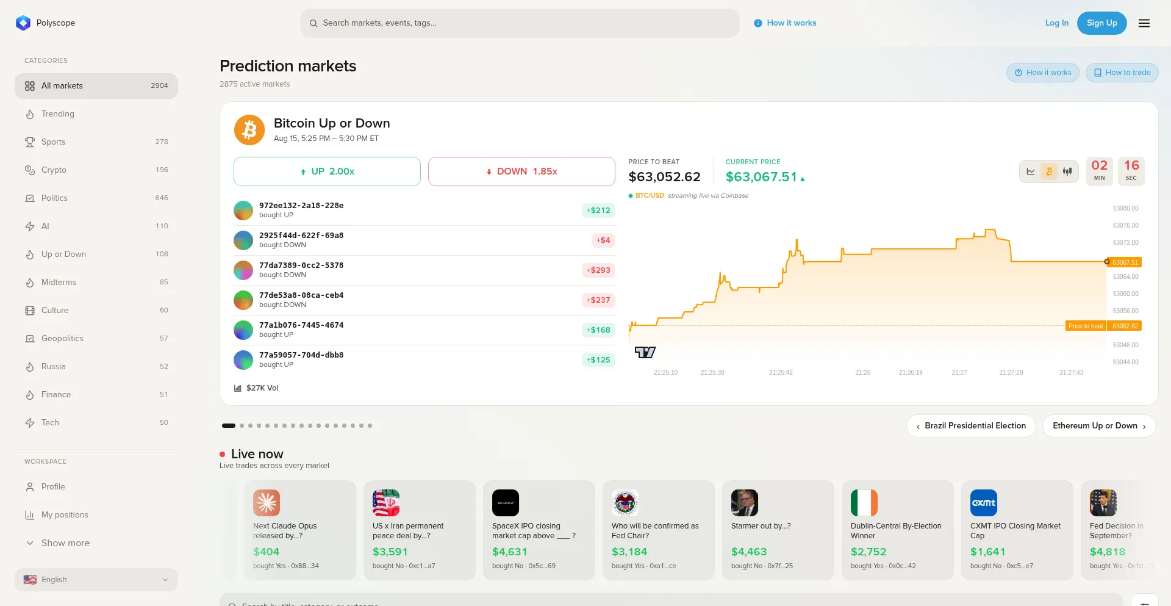Click the Sports trophy icon

(x=30, y=142)
